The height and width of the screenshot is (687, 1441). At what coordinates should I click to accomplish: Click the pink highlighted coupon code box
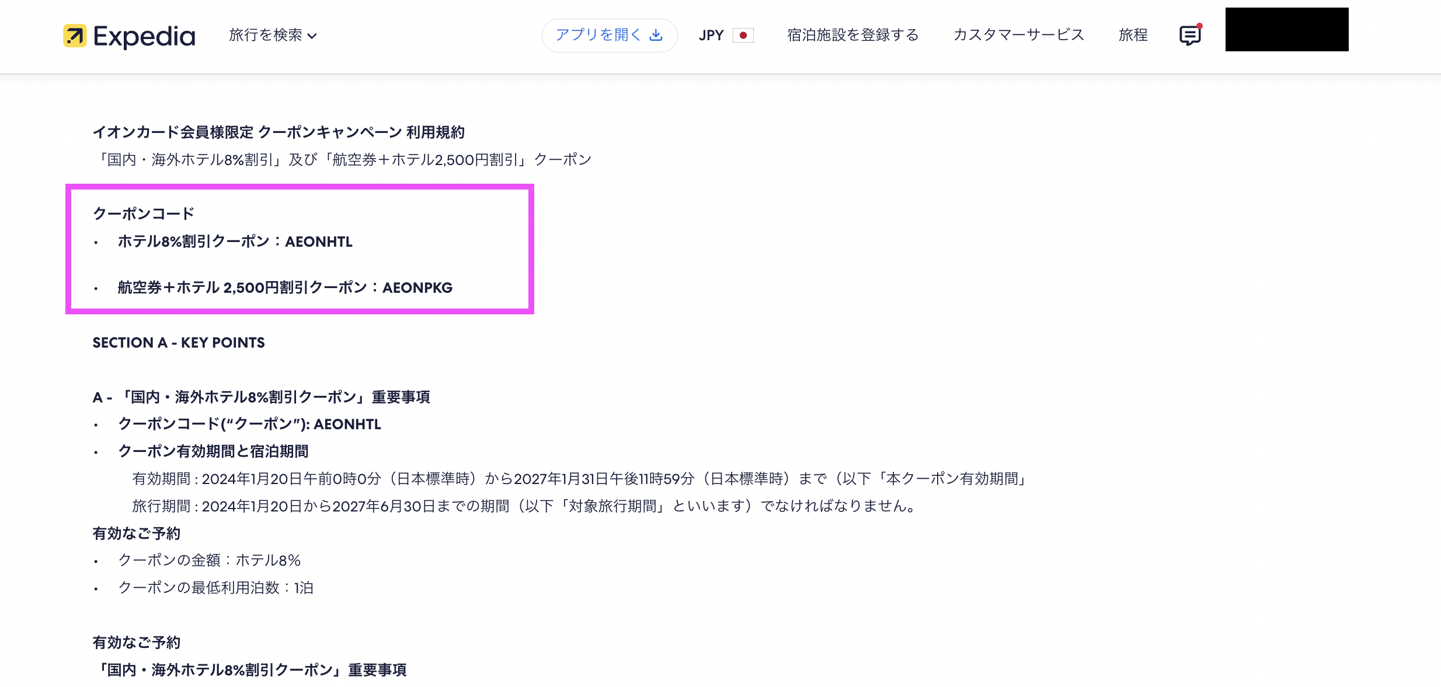299,250
